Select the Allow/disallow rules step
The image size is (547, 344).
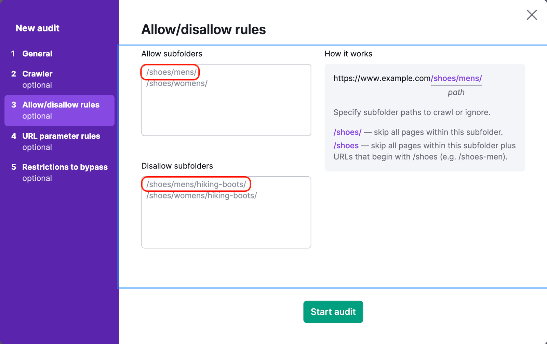pos(61,105)
